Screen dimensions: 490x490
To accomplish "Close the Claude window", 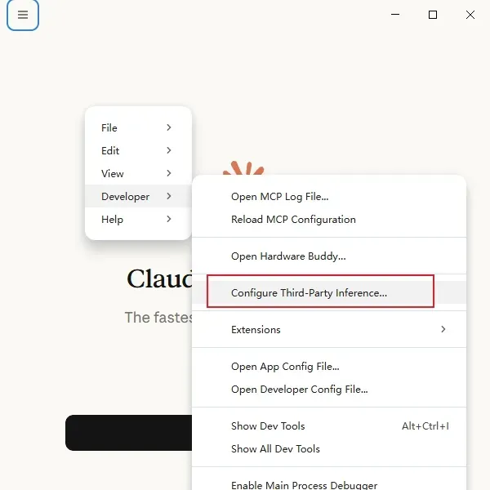I will (470, 15).
